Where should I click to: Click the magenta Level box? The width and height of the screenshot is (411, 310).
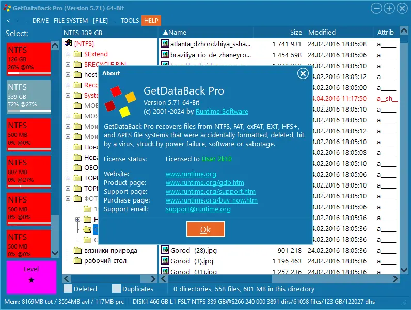(x=31, y=277)
